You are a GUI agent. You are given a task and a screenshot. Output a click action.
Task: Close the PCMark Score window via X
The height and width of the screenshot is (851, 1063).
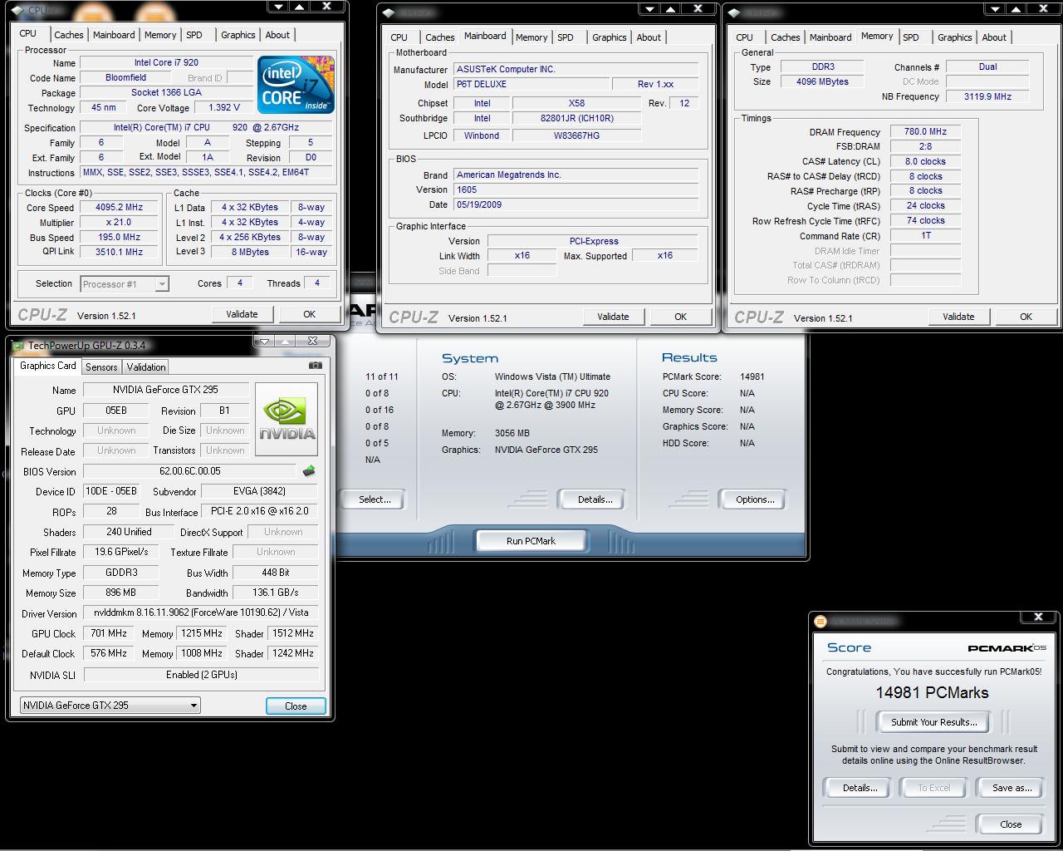point(1038,617)
